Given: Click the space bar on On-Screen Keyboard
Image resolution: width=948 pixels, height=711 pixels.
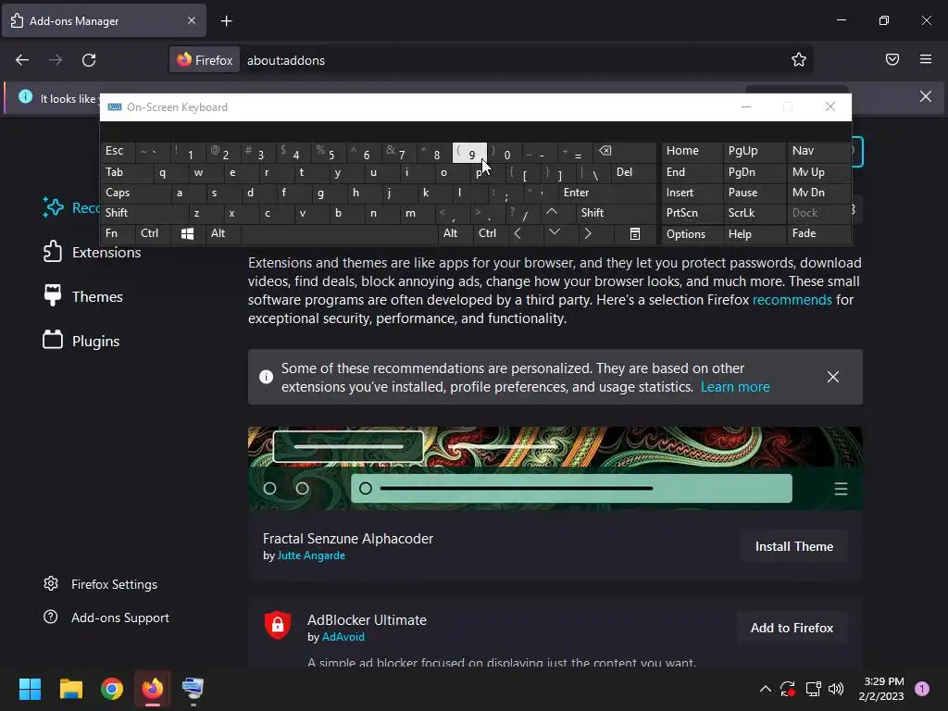Looking at the screenshot, I should tap(340, 233).
